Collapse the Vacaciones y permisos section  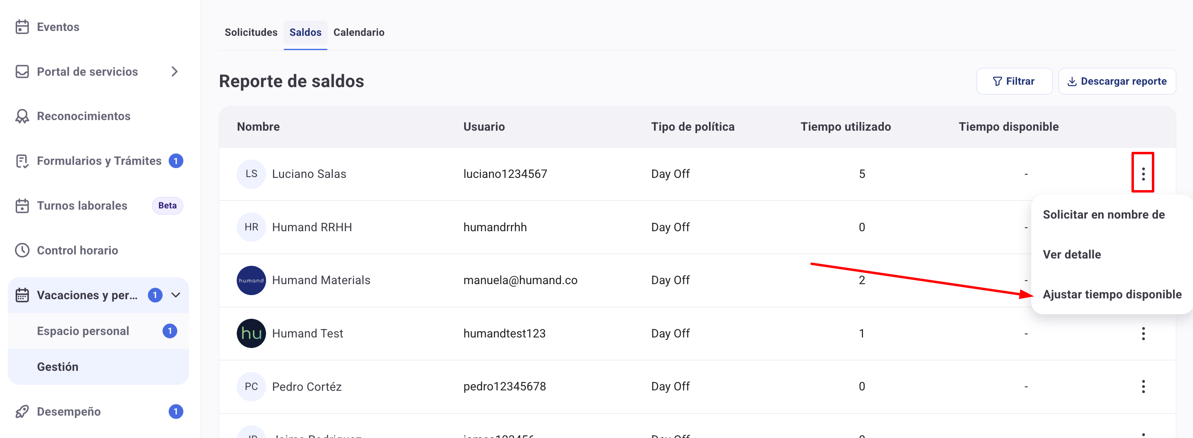tap(176, 295)
